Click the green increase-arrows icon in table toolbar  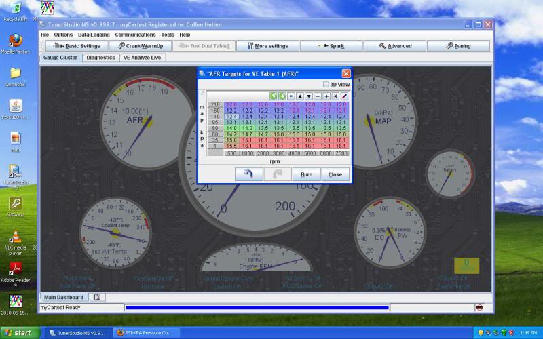[274, 96]
